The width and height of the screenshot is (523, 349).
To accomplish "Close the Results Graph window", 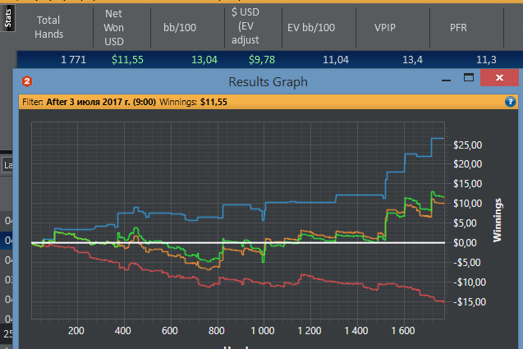I will 499,77.
